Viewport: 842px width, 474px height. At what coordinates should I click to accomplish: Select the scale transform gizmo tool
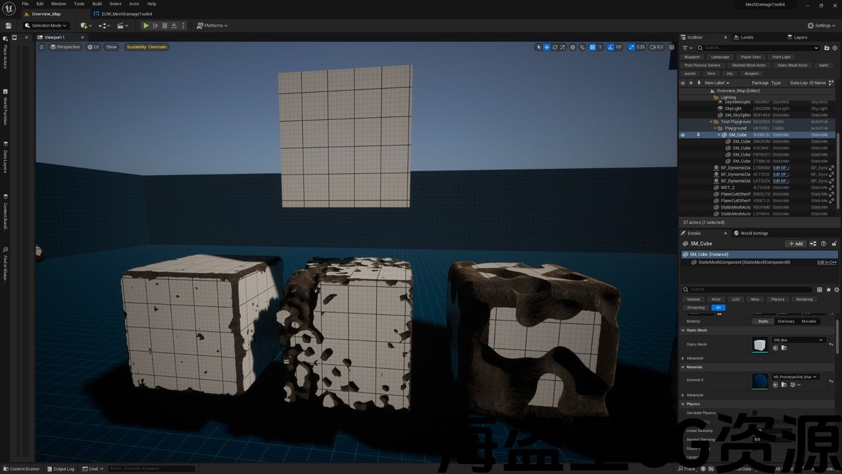tap(563, 47)
